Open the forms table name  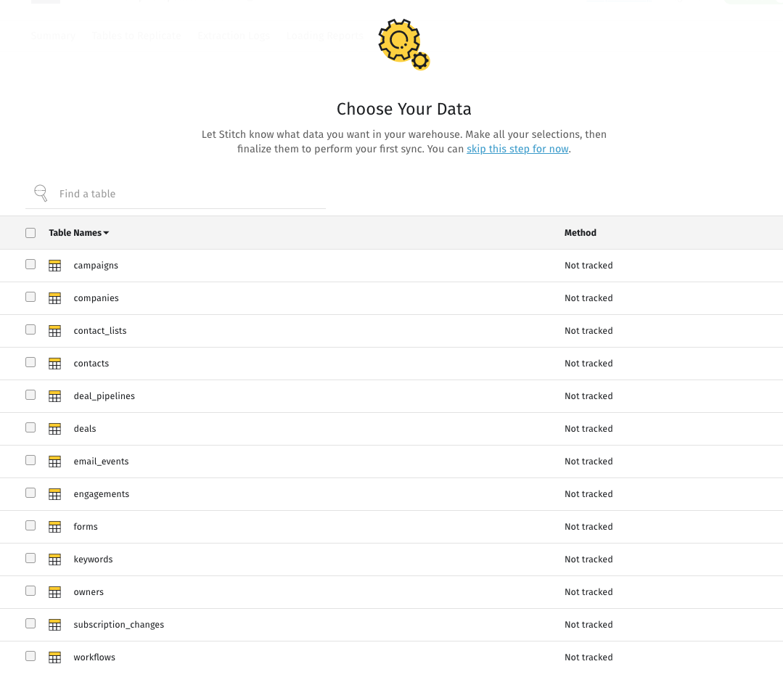[86, 527]
